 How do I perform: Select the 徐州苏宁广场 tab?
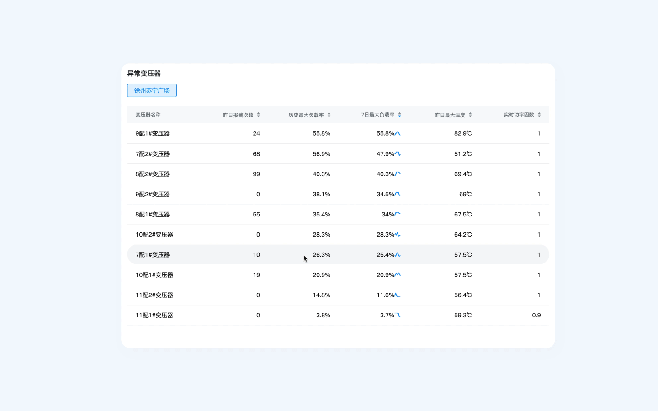coord(152,90)
